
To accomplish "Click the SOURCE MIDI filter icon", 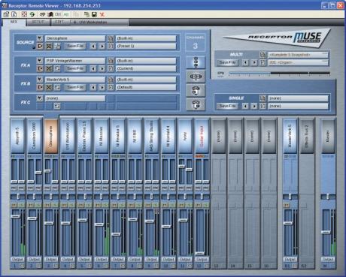I will tap(57, 46).
